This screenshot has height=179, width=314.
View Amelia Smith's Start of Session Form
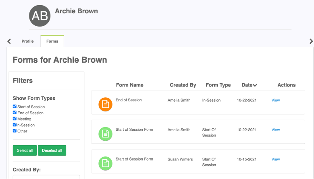[276, 130]
